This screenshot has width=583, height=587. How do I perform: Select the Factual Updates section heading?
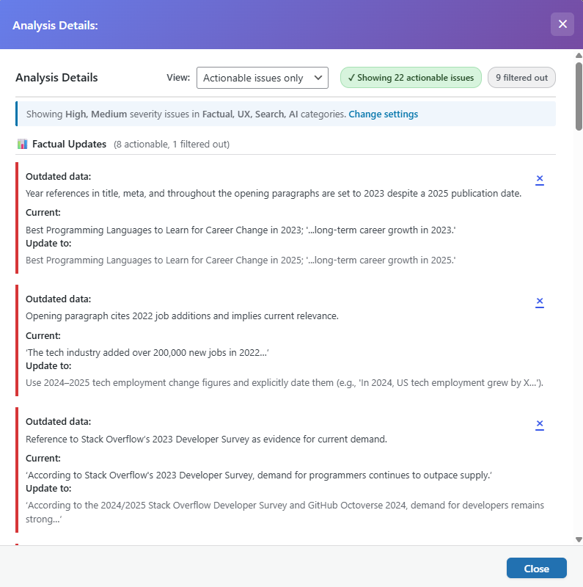point(69,145)
